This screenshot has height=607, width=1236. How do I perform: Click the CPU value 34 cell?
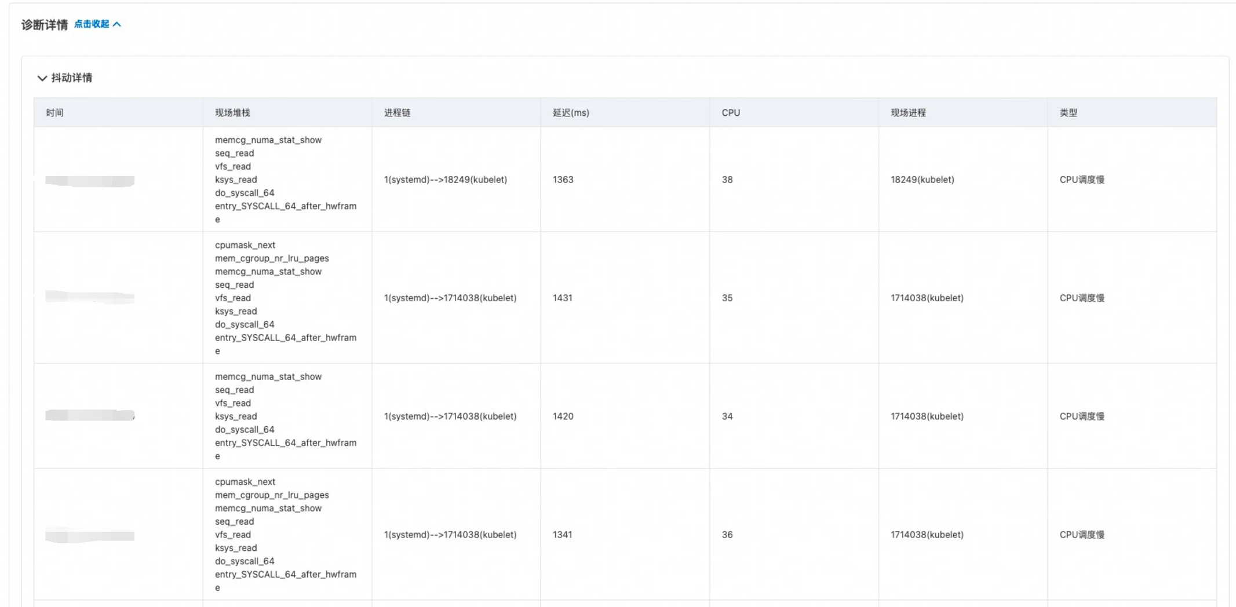point(727,416)
